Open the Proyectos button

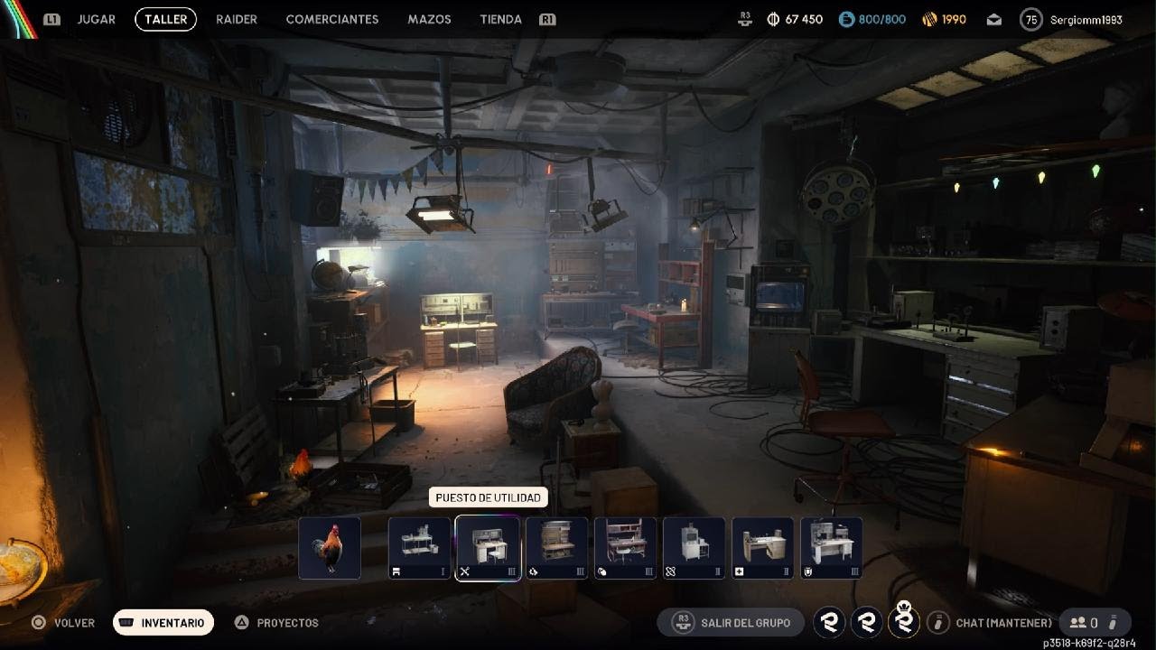click(x=287, y=623)
